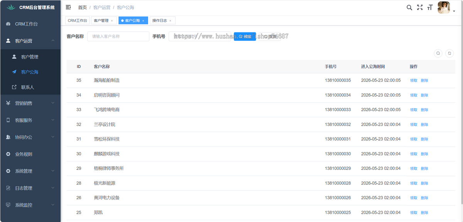Select the active 客户公海 tab

click(x=132, y=21)
